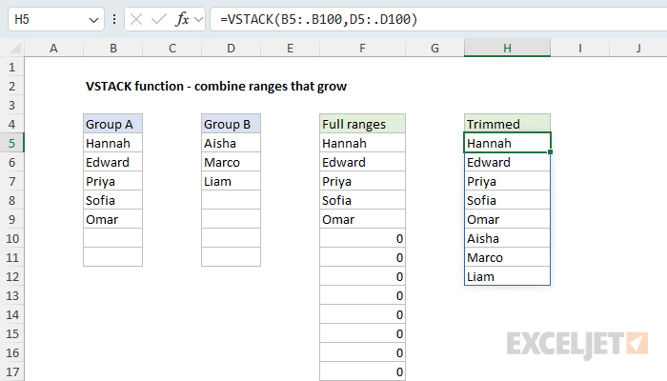Select column H header
Screen dimensions: 667x381
[x=507, y=48]
